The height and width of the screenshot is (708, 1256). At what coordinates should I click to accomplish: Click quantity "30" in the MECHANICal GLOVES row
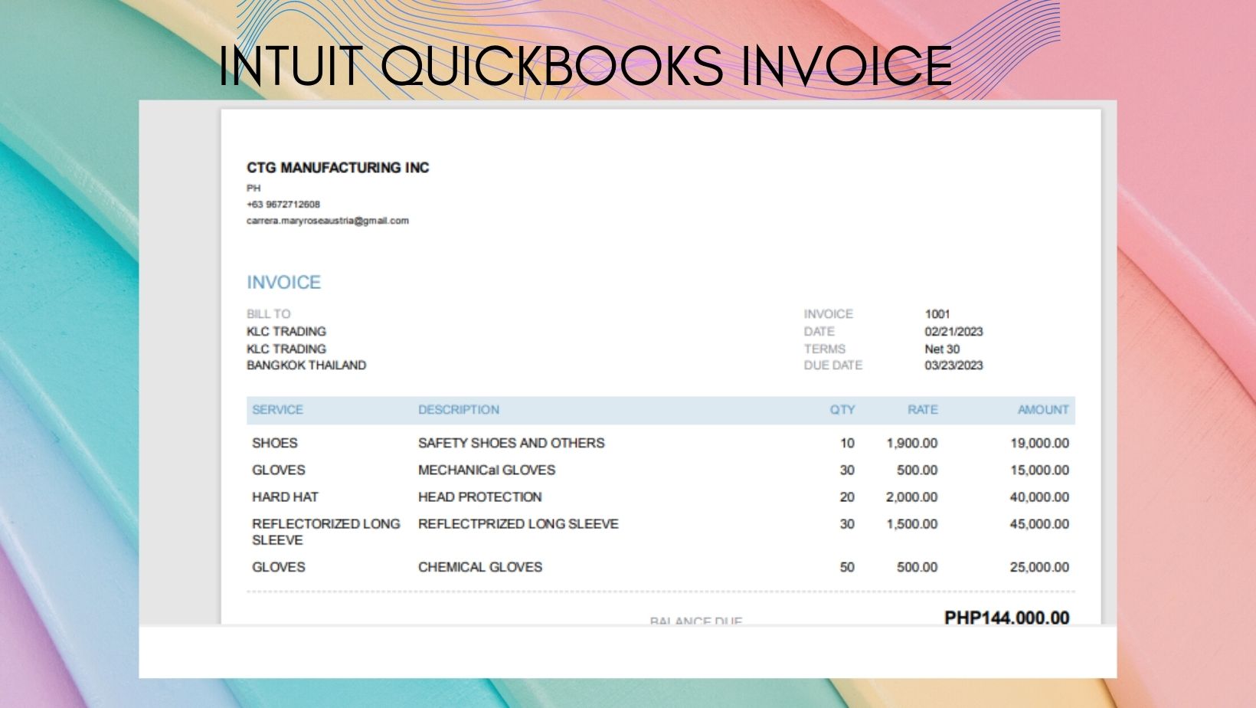[847, 470]
